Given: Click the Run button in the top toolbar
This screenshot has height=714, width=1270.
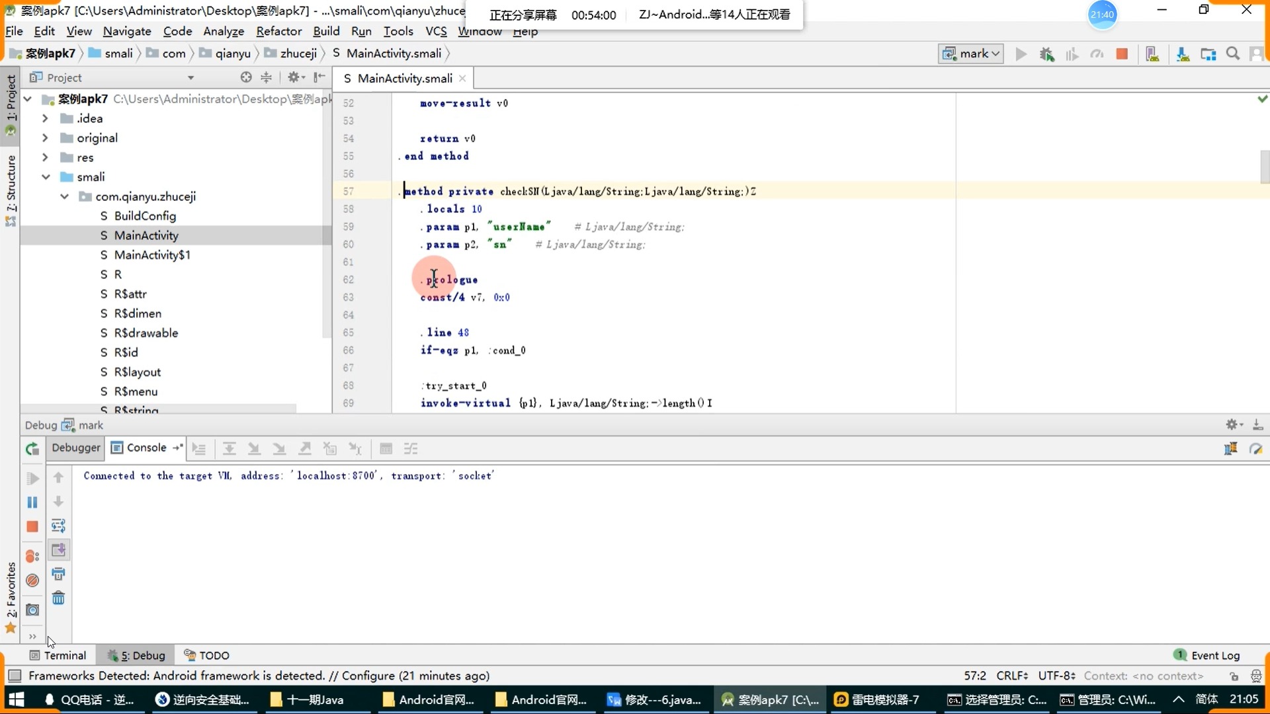Looking at the screenshot, I should (x=1021, y=54).
